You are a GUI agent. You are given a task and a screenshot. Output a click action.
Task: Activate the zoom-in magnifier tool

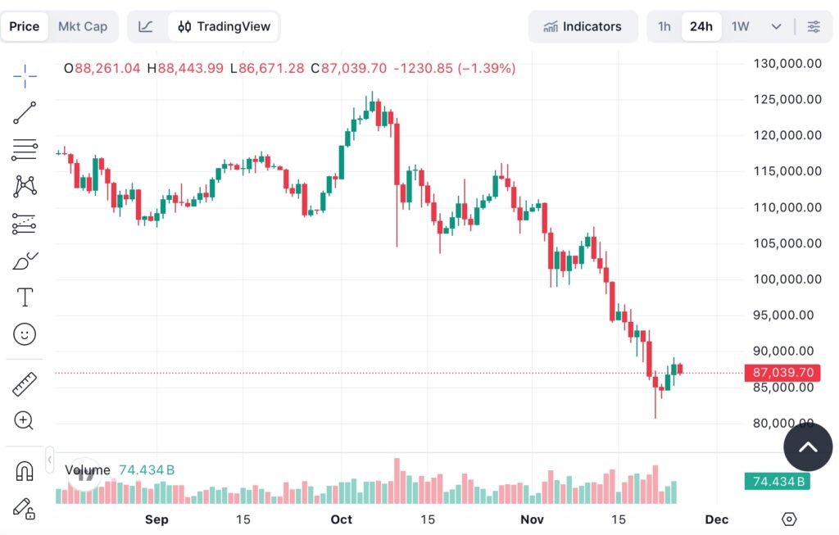[x=25, y=420]
